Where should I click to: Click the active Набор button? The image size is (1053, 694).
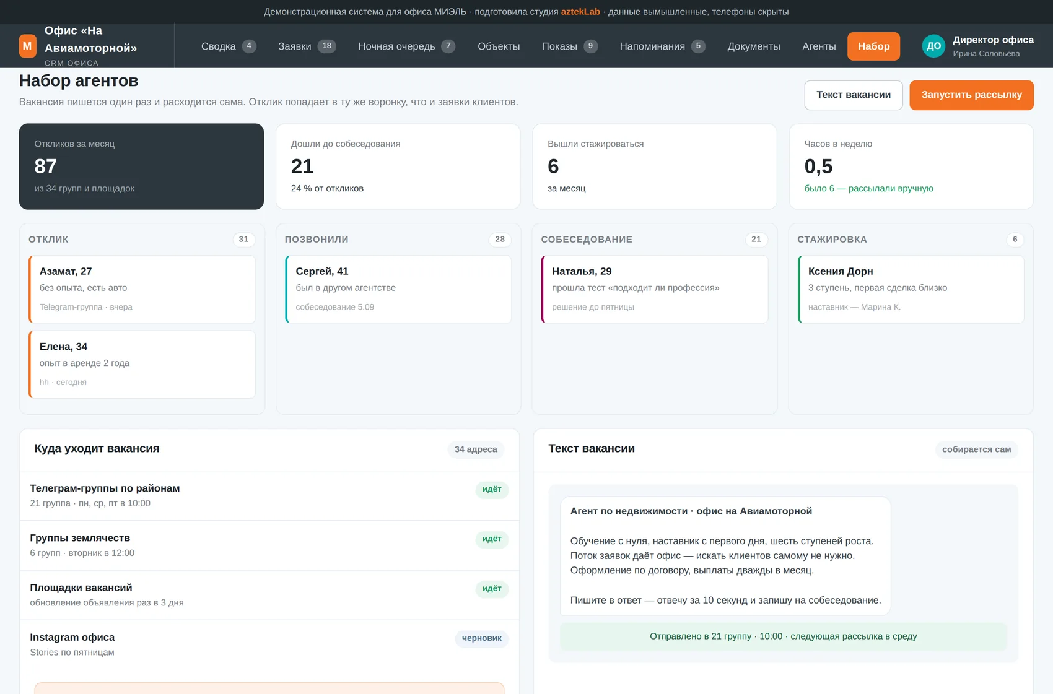(x=873, y=46)
